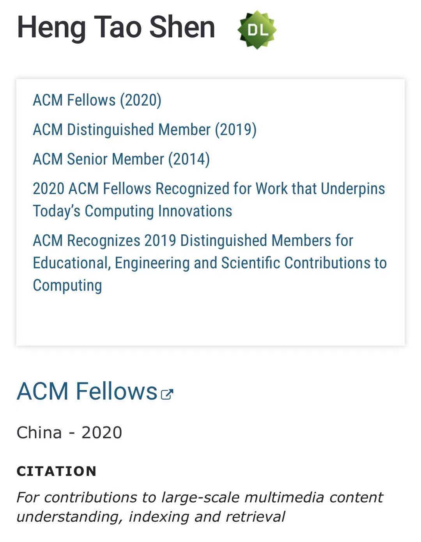Click the 'Today's Computing Innovations' link line
The height and width of the screenshot is (542, 421).
[133, 211]
